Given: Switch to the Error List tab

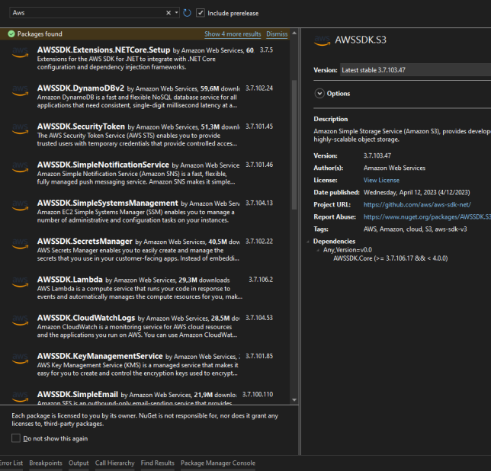Looking at the screenshot, I should tap(11, 463).
